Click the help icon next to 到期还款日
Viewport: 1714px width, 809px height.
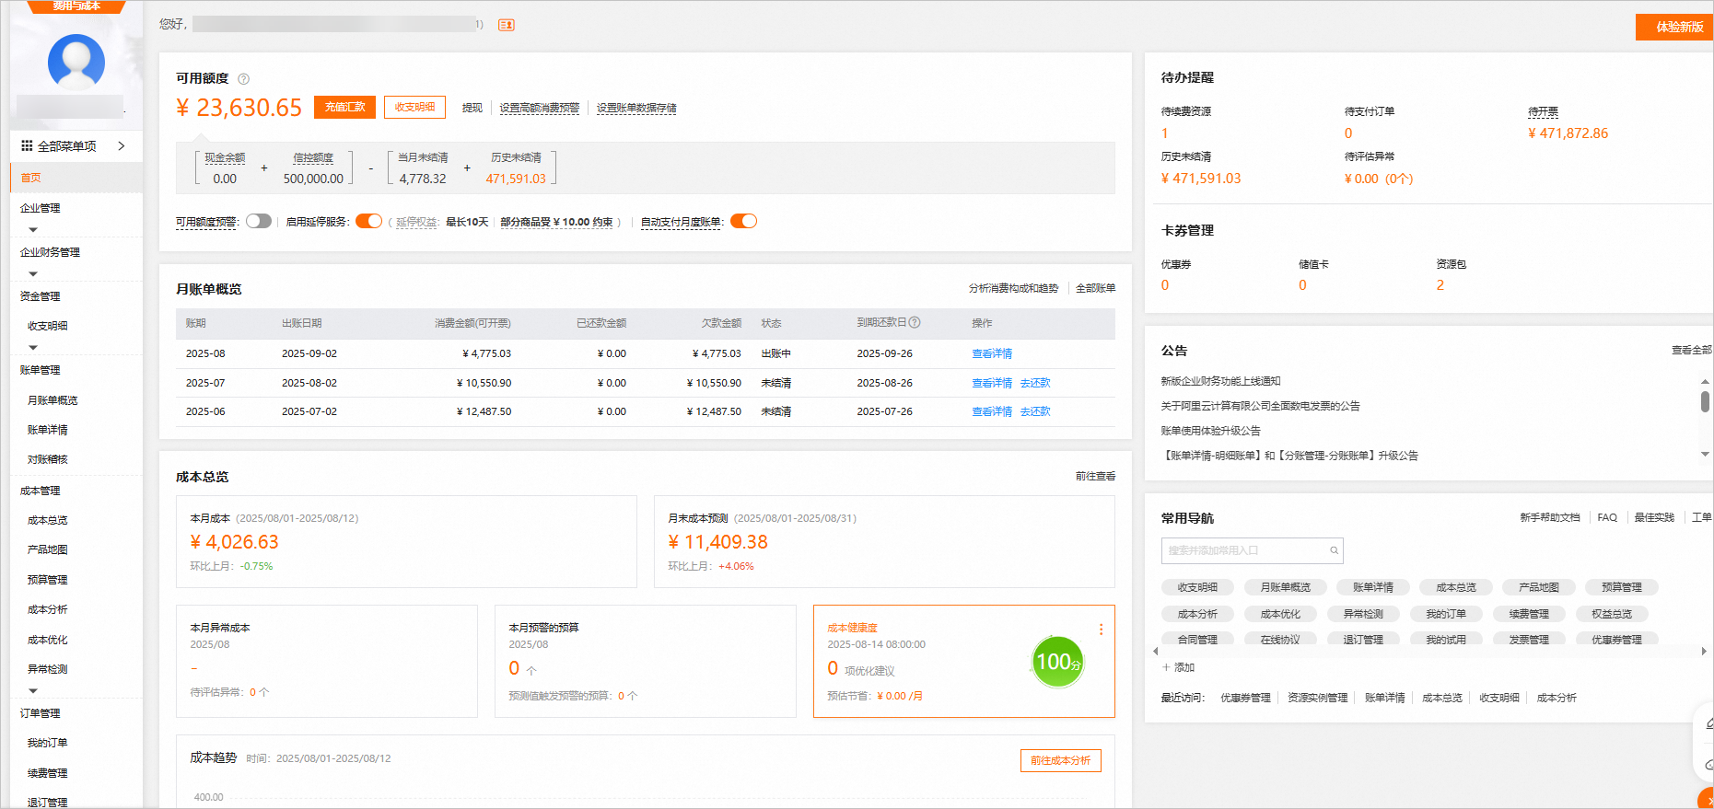click(x=915, y=323)
